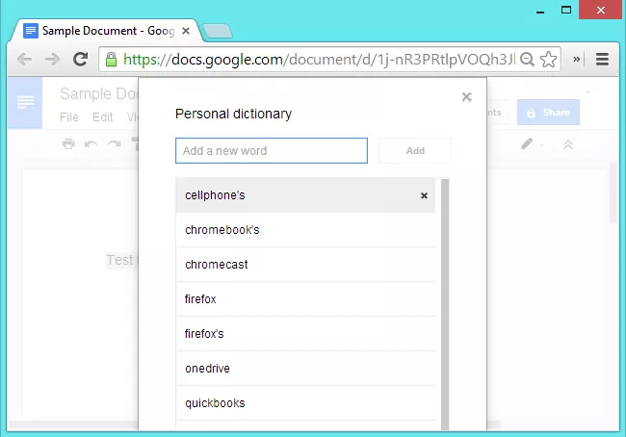Collapse the Docs toolbar with double chevron
This screenshot has width=626, height=437.
click(567, 144)
